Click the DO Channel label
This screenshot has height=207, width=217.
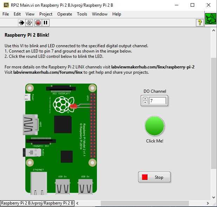pyautogui.click(x=155, y=91)
